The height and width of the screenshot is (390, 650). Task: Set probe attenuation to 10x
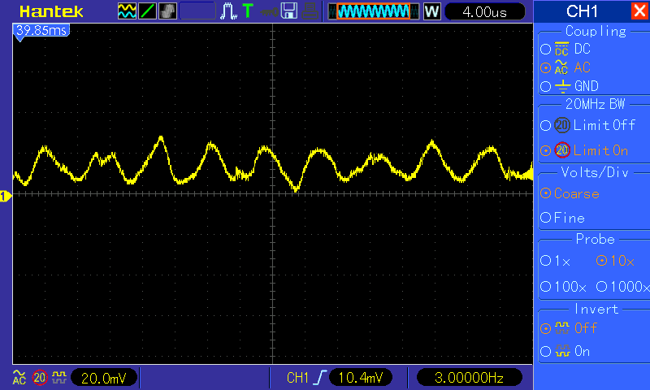tap(601, 260)
